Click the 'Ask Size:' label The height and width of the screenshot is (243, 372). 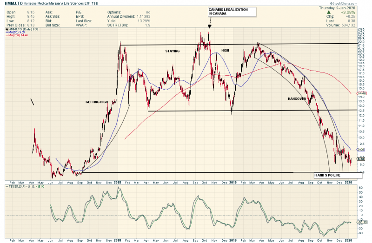click(53, 16)
